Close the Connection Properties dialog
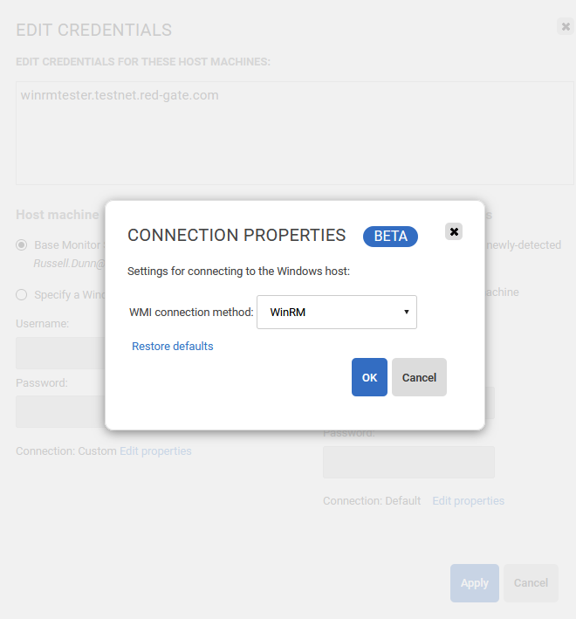 point(454,231)
